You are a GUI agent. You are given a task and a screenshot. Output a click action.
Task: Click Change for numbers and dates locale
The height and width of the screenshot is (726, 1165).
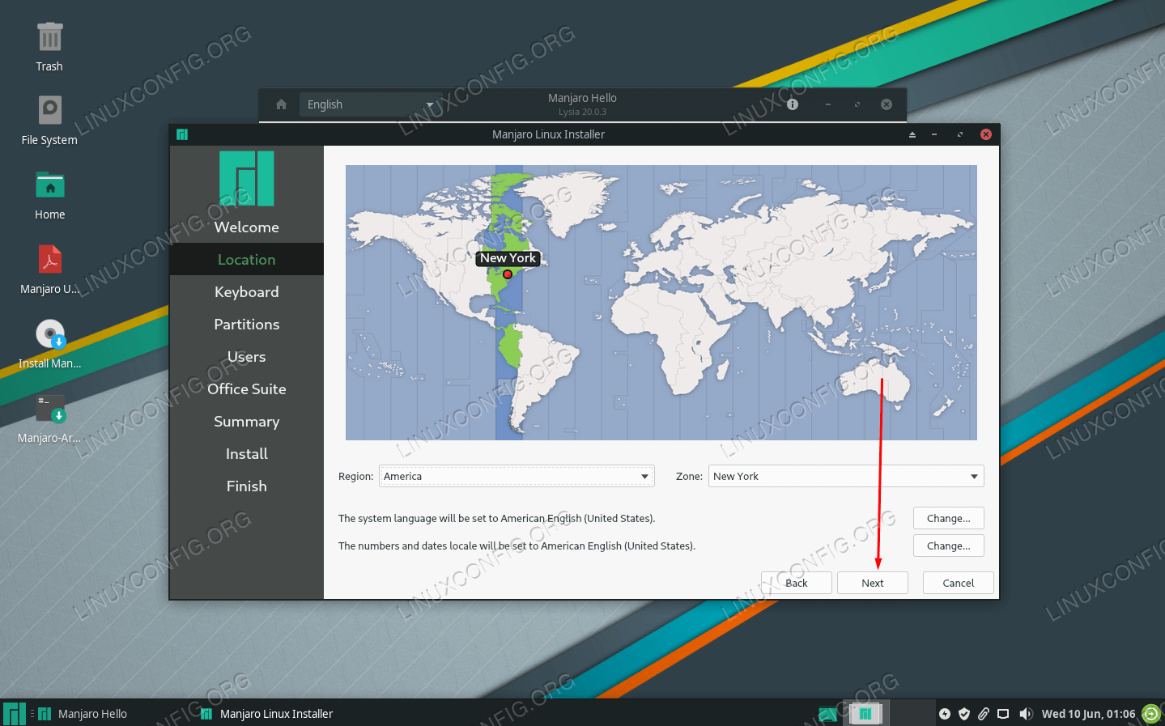[949, 546]
